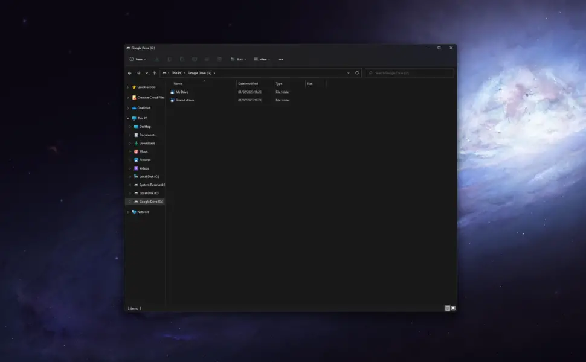Select Google Drive (G:) breadcrumb
The image size is (586, 362).
pyautogui.click(x=199, y=73)
